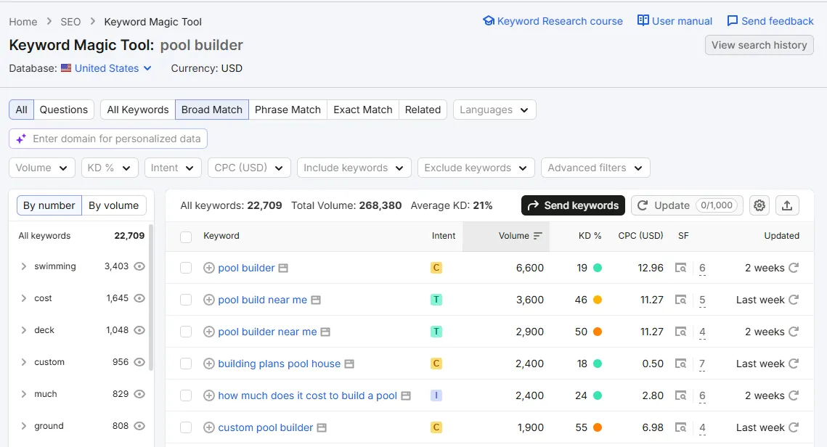This screenshot has width=827, height=447.
Task: Click the export upload icon button
Action: pos(787,205)
